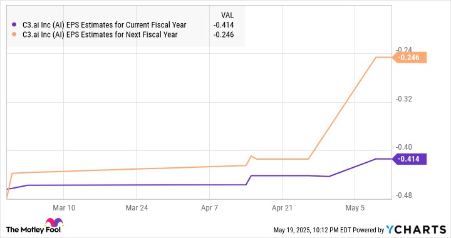Click the VAL column header in legend

tap(227, 15)
